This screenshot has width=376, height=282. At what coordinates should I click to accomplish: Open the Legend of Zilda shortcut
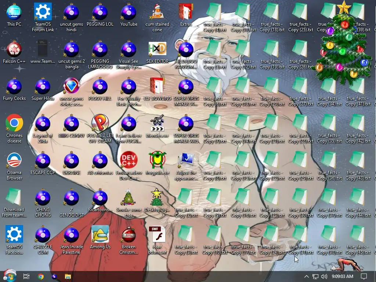43,129
